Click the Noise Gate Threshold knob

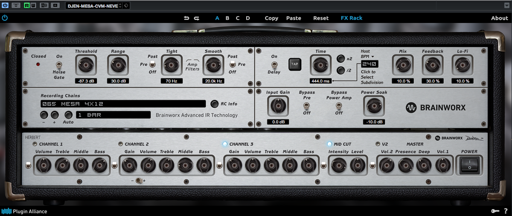click(86, 65)
